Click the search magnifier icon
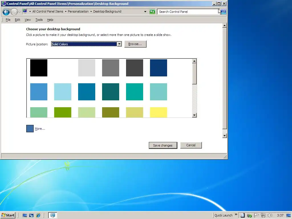 pyautogui.click(x=223, y=11)
